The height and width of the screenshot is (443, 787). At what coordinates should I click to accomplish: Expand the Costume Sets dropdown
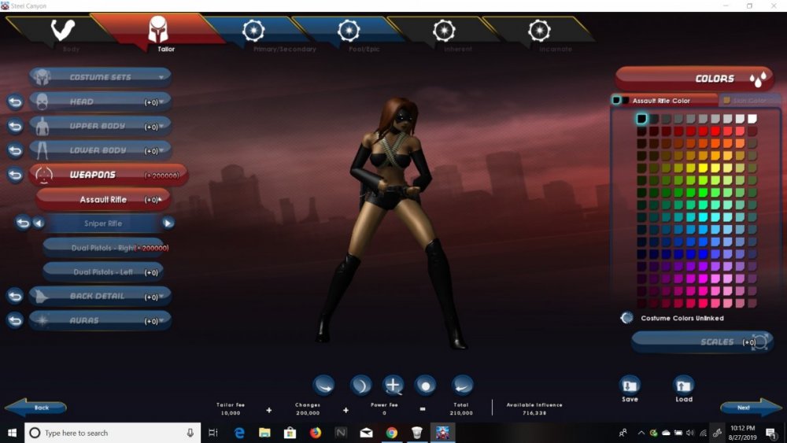(100, 77)
